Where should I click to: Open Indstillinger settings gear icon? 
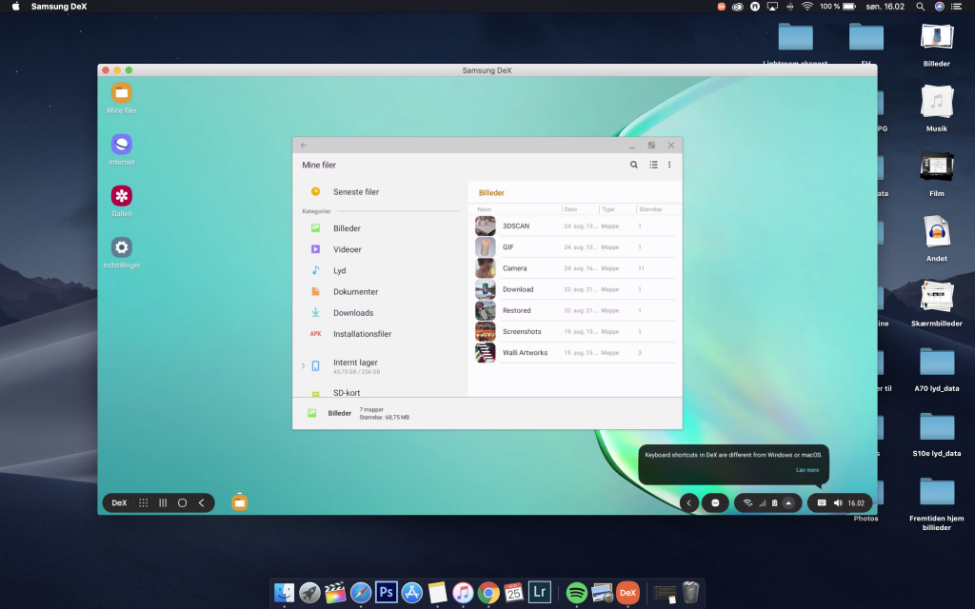[121, 247]
